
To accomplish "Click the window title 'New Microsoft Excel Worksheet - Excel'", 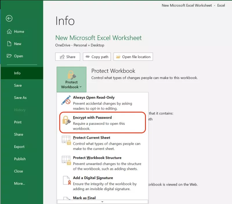I will (193, 5).
